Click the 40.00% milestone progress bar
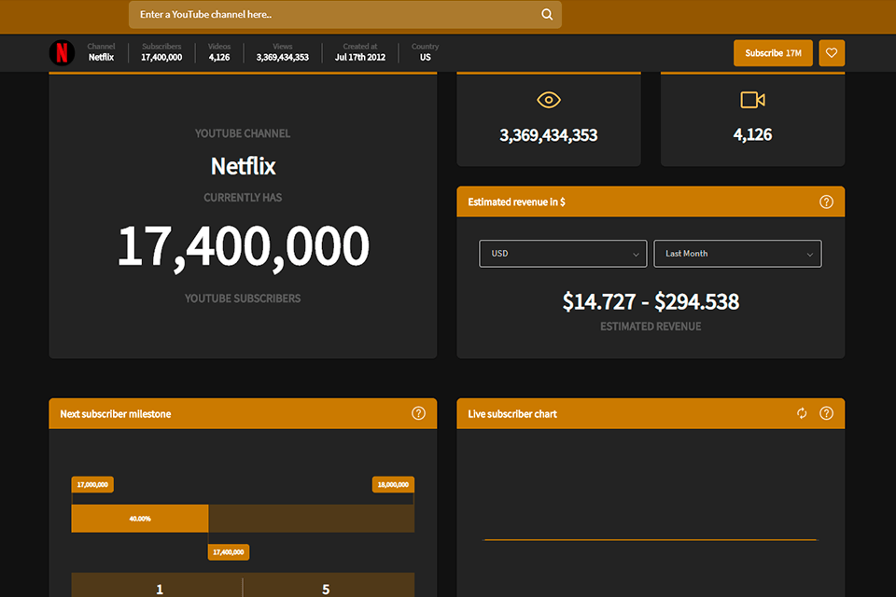 pos(139,518)
